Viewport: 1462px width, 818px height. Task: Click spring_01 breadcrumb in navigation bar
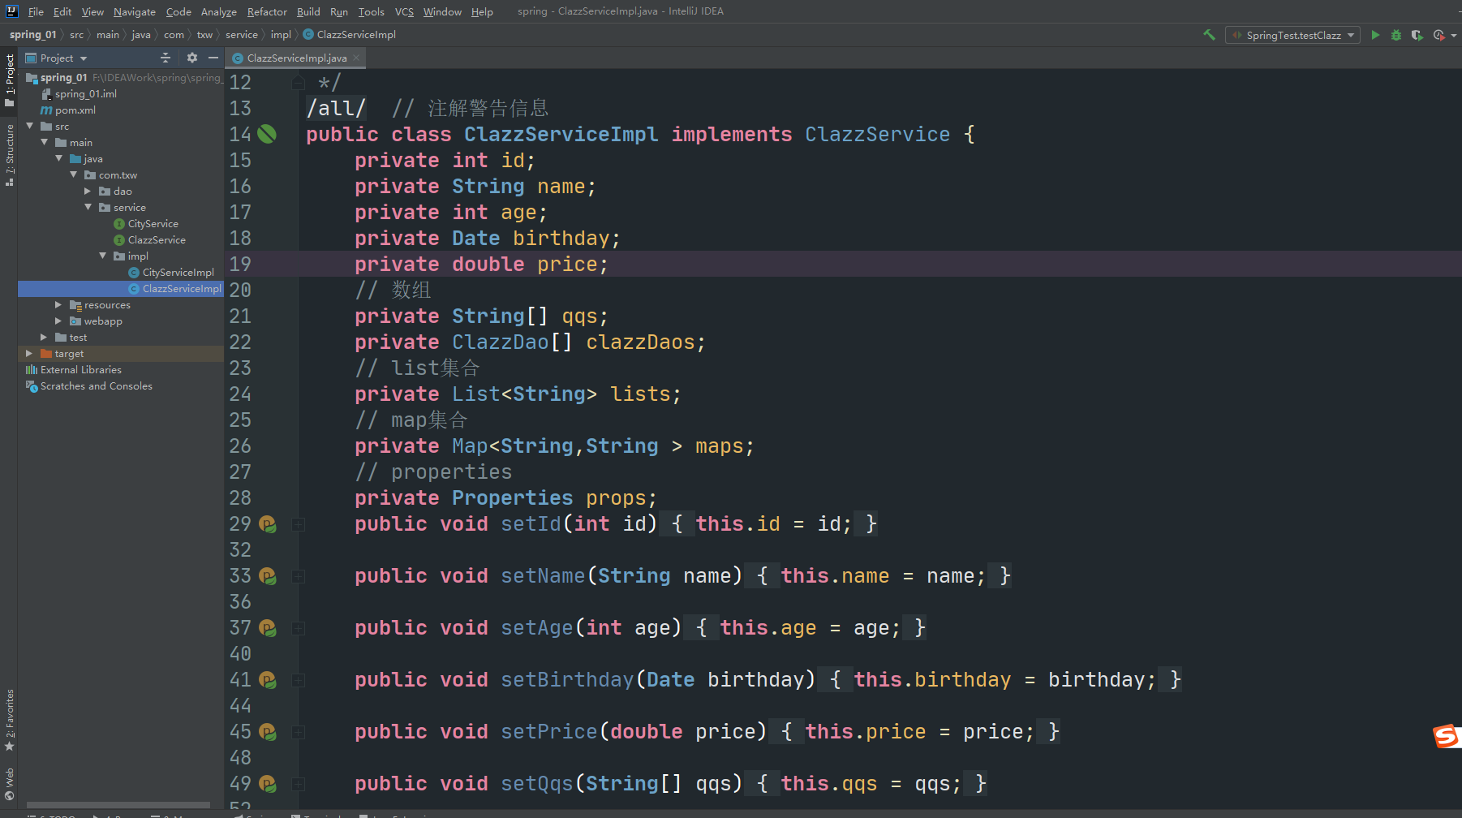32,35
